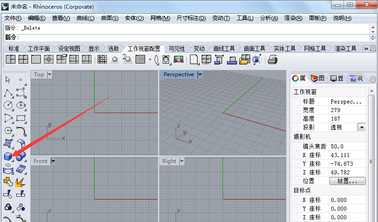Open the Perspective viewport title dropdown

pyautogui.click(x=200, y=74)
